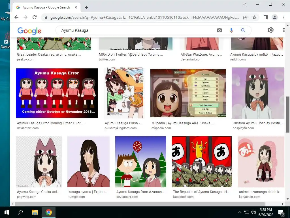Open site lock information icon
This screenshot has height=218, width=290.
46,17
